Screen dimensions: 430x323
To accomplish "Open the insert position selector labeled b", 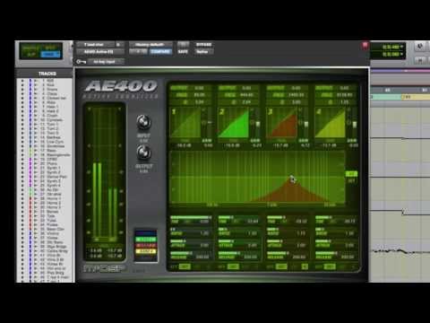I will point(119,45).
